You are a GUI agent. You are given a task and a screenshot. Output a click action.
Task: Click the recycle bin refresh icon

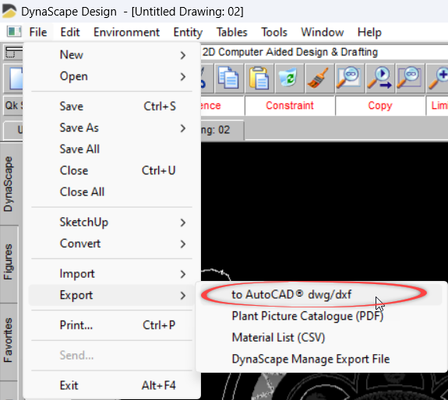click(288, 78)
